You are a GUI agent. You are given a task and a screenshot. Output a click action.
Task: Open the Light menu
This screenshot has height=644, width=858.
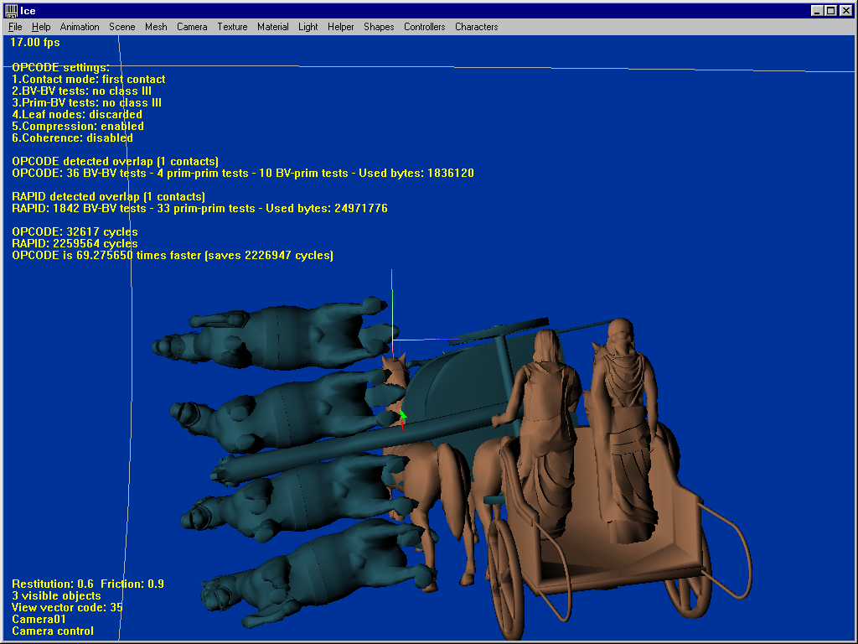pos(308,27)
